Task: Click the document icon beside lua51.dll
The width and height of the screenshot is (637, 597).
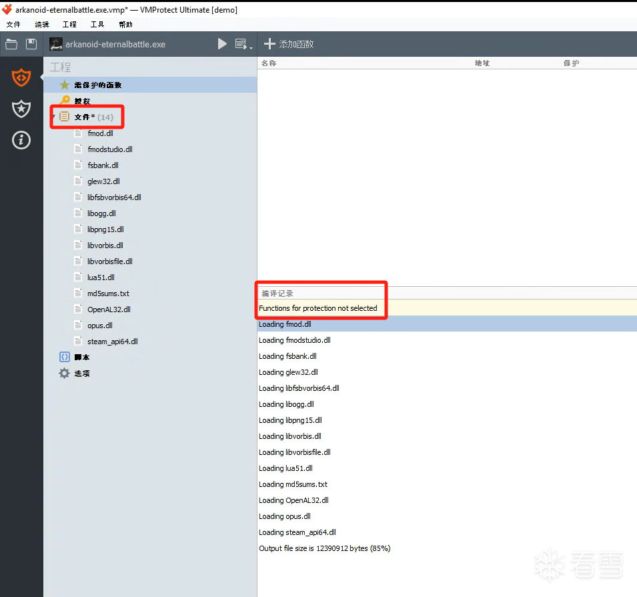Action: [x=78, y=277]
